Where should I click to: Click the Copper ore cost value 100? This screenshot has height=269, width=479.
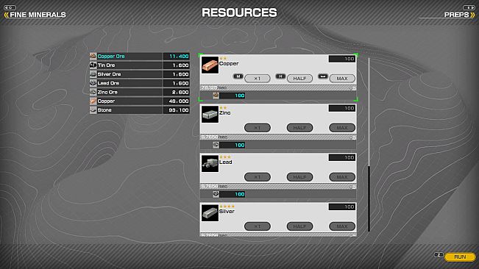click(233, 96)
